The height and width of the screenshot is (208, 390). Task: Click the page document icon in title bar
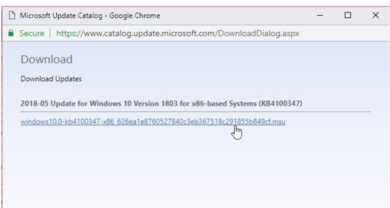pos(12,15)
